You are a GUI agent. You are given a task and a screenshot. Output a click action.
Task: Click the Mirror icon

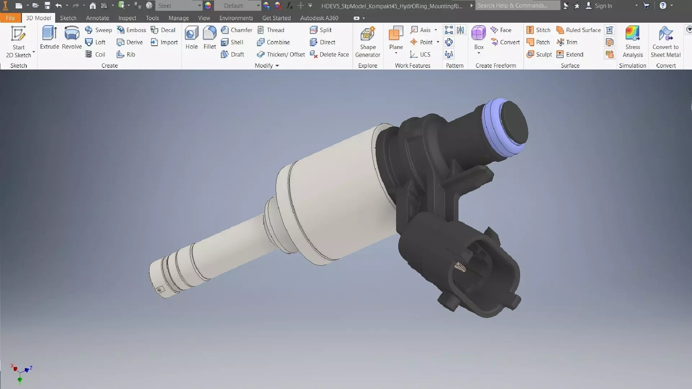pos(461,30)
